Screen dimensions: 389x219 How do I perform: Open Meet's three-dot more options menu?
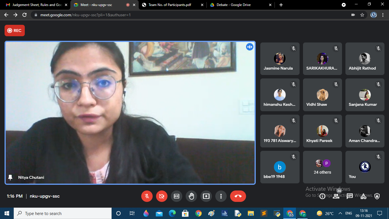[221, 196]
